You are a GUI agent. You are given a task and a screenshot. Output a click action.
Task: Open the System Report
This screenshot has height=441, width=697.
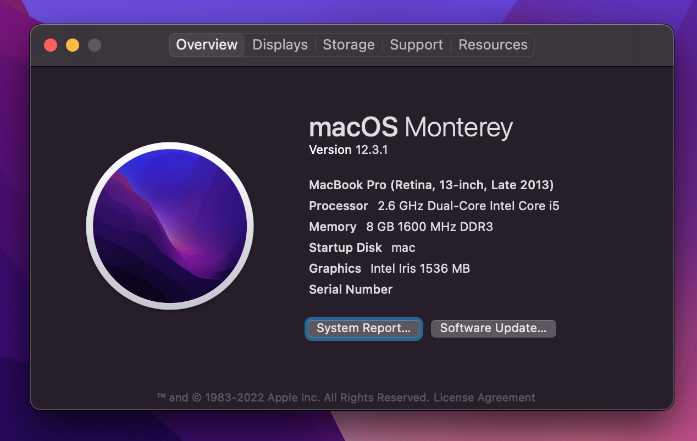[364, 328]
